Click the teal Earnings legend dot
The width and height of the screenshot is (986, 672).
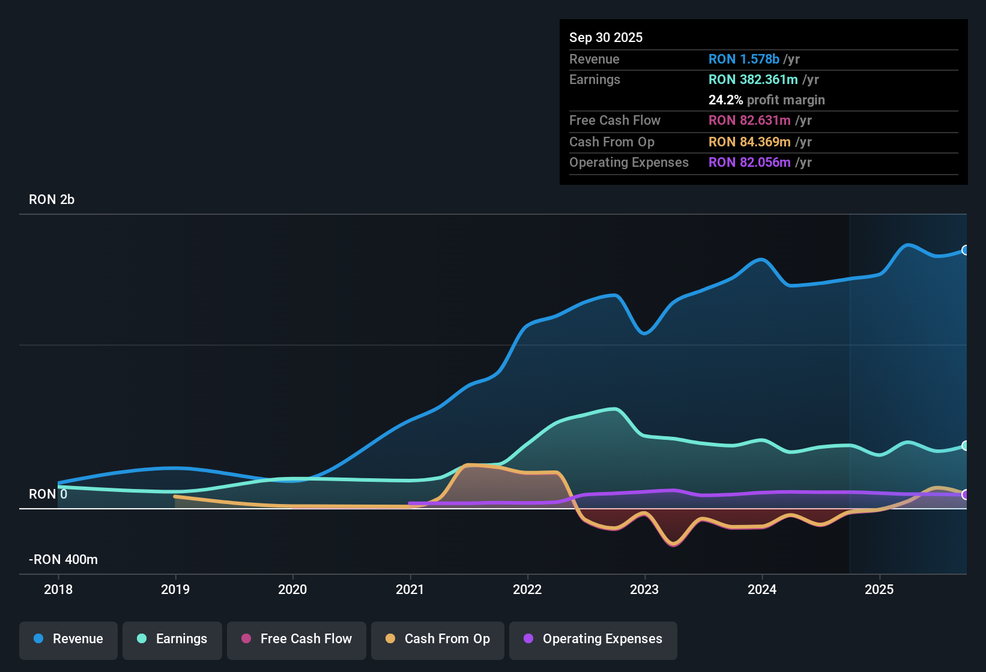point(142,639)
